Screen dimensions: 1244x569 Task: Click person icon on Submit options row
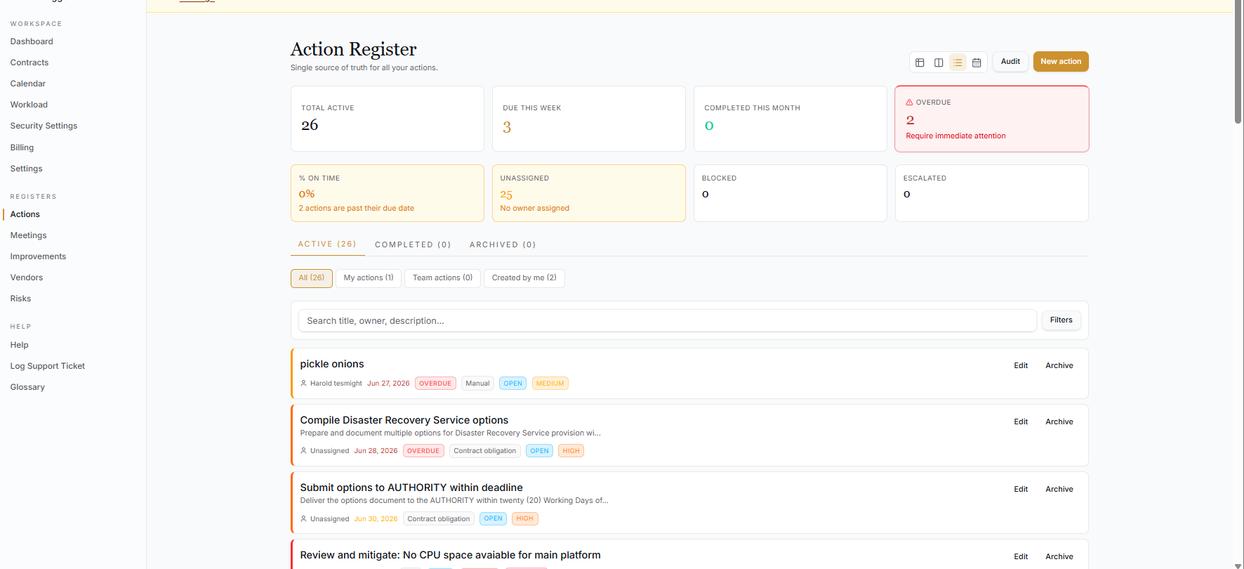pyautogui.click(x=303, y=519)
